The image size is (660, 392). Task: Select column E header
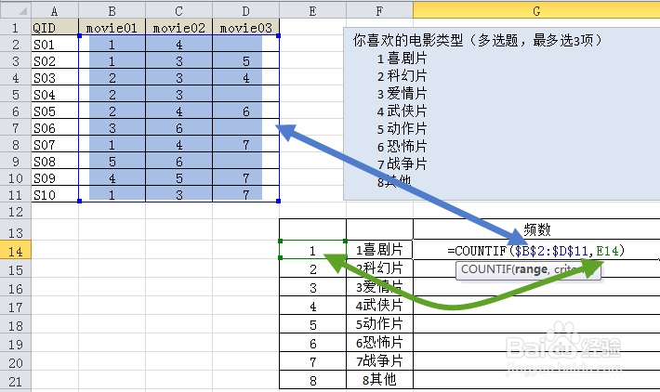point(312,9)
